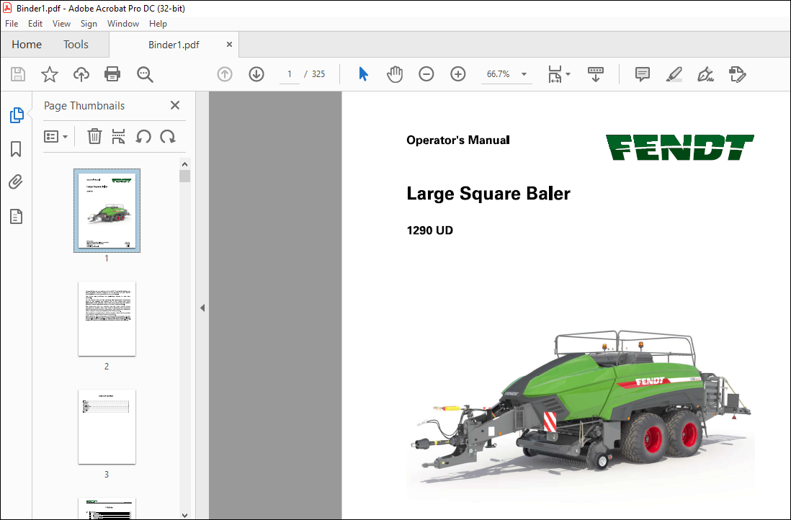The height and width of the screenshot is (520, 791).
Task: Open the Layers or content side panel
Action: [x=16, y=216]
